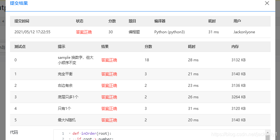The width and height of the screenshot is (280, 140).
Task: Click compiler value Python (python3)
Action: tap(169, 32)
